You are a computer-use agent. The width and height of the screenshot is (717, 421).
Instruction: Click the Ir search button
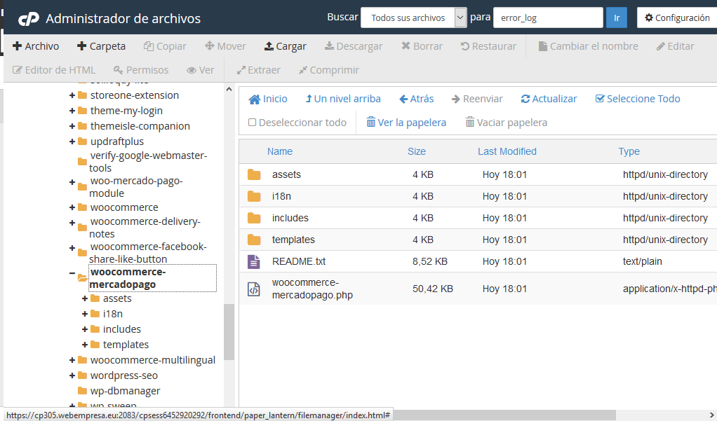tap(617, 18)
